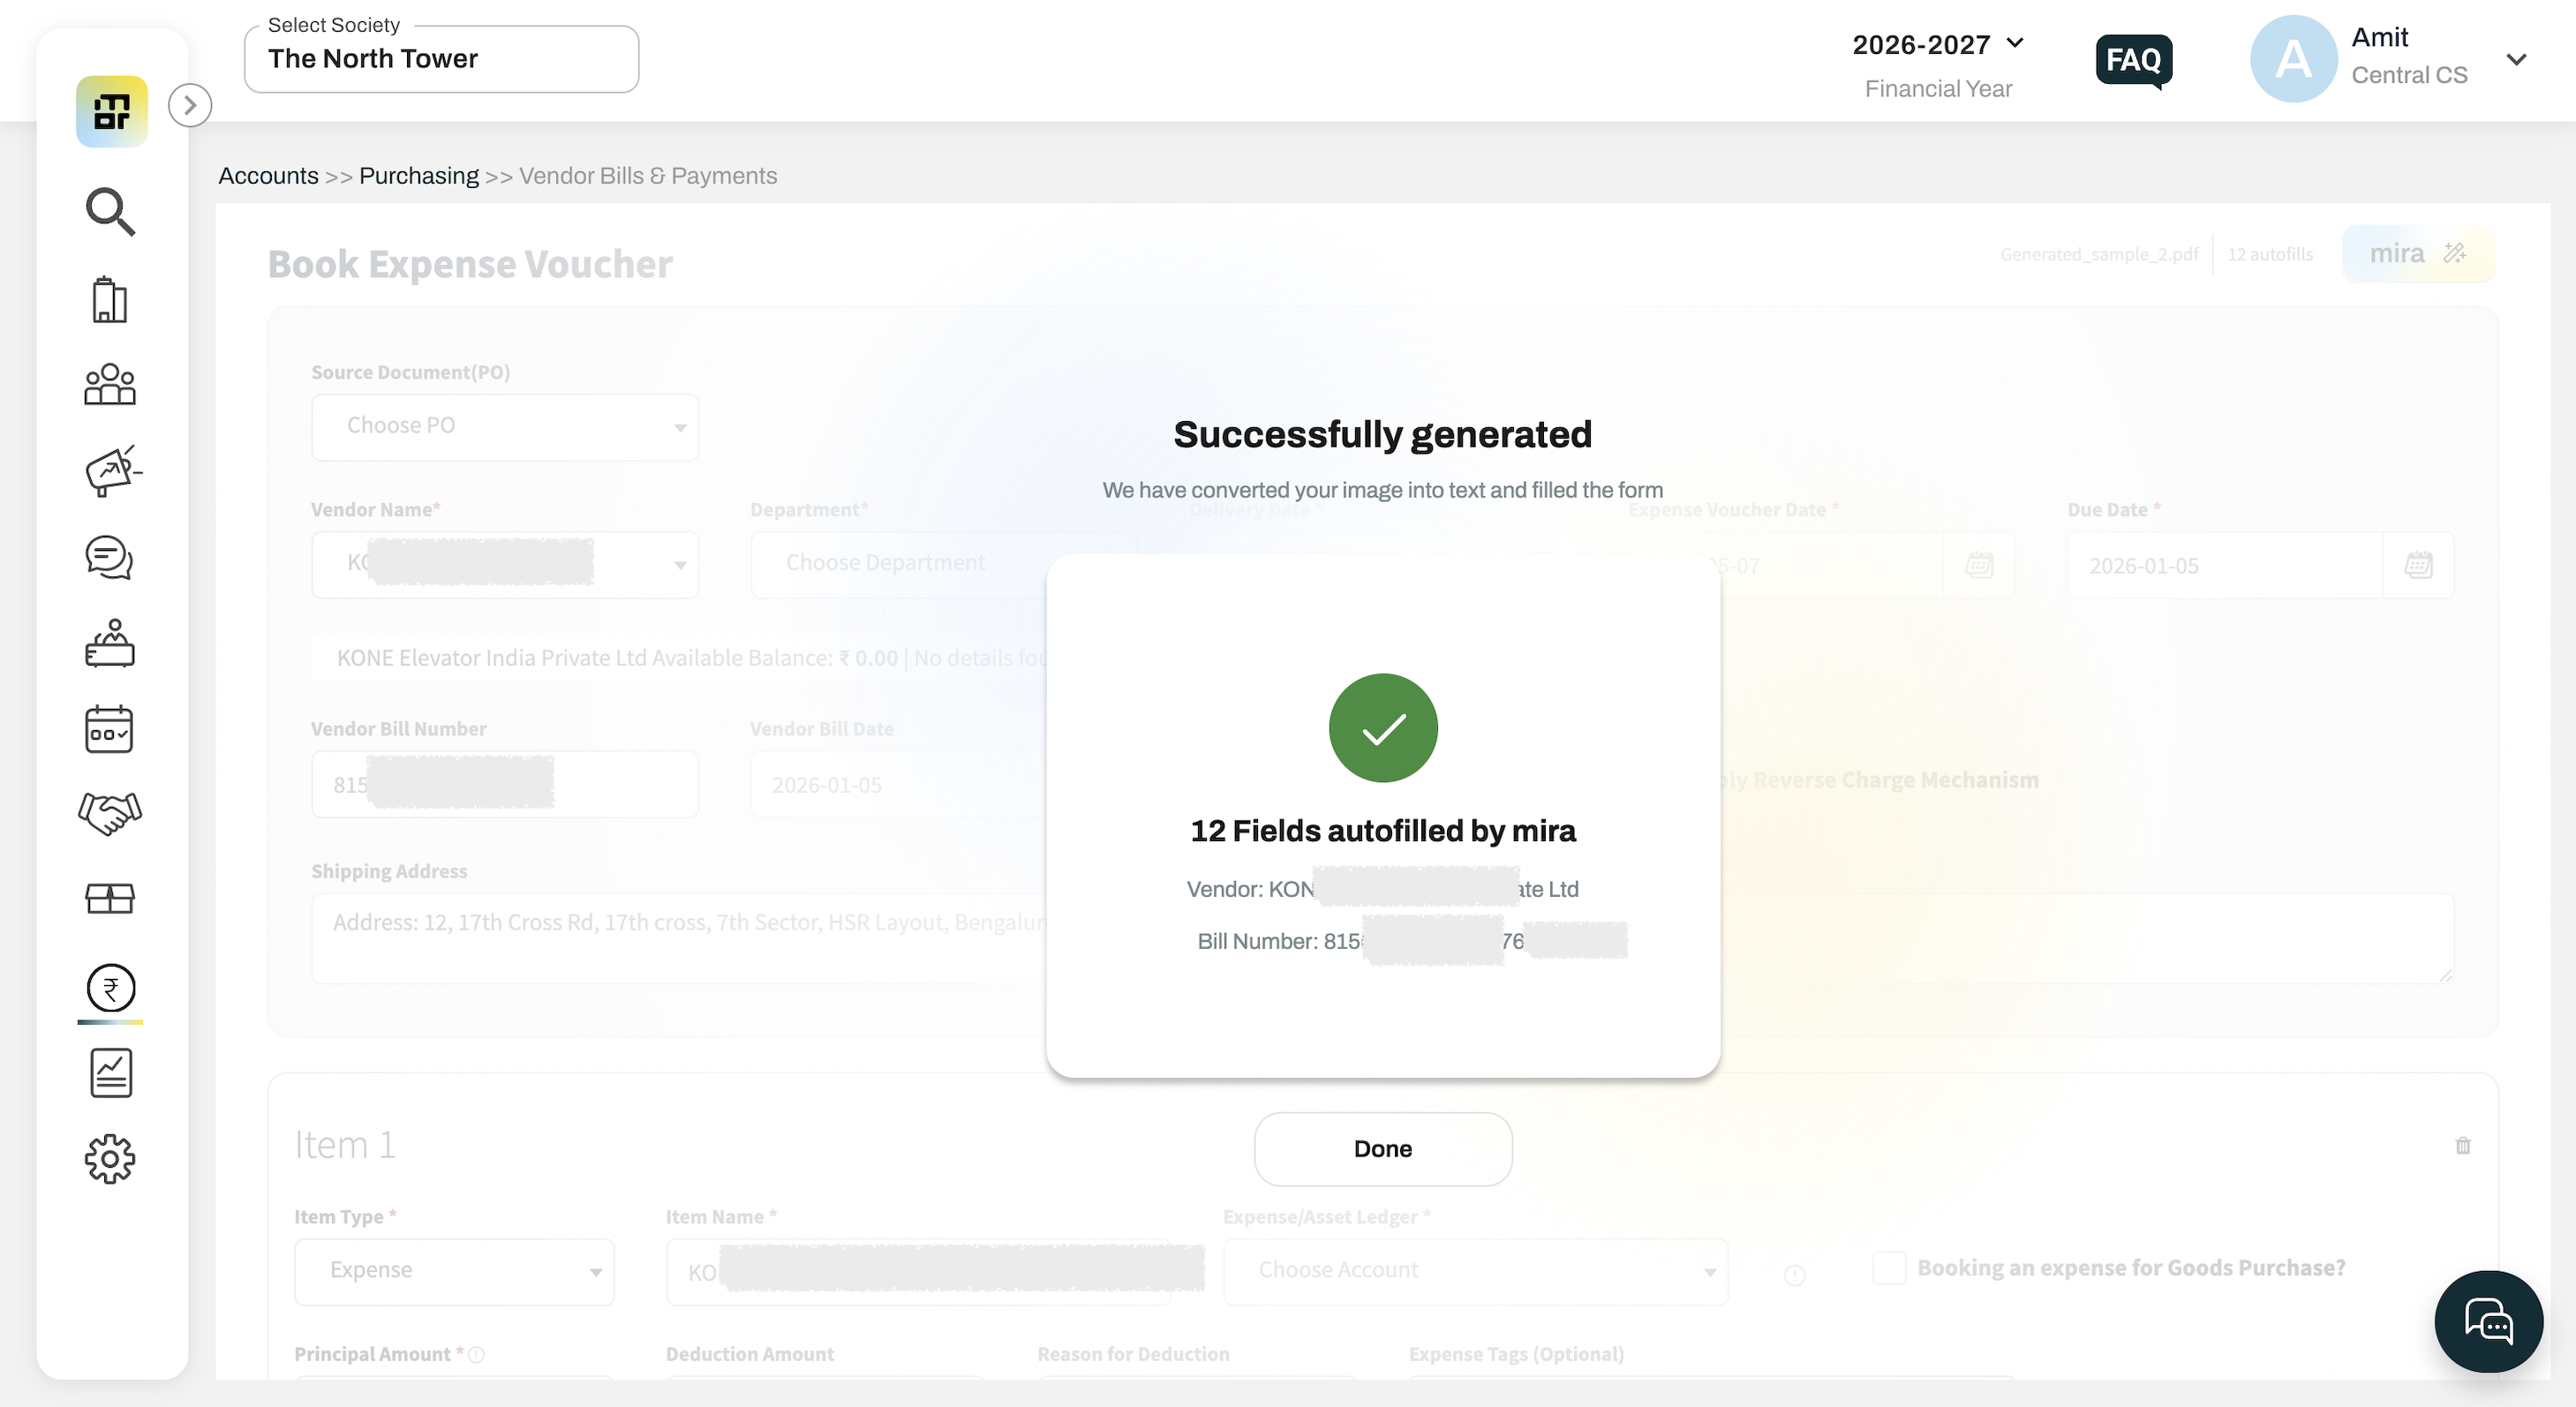Open the rupee accounts icon in sidebar
This screenshot has width=2576, height=1407.
tap(110, 988)
